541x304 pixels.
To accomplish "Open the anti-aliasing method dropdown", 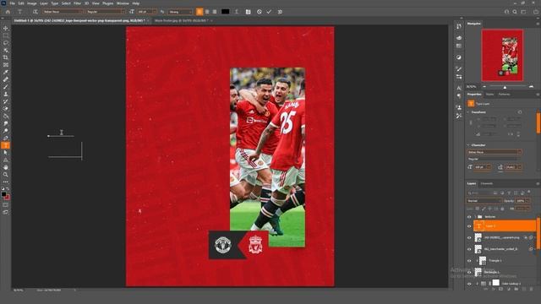I will (x=180, y=12).
